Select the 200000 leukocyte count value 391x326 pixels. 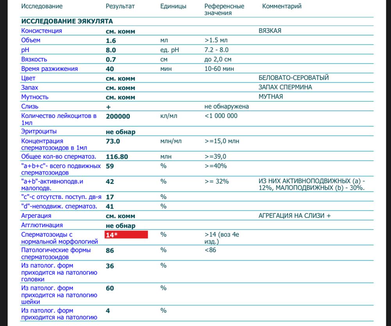point(118,116)
